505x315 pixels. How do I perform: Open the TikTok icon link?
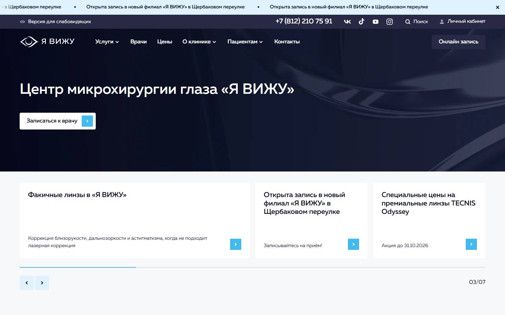[x=362, y=21]
